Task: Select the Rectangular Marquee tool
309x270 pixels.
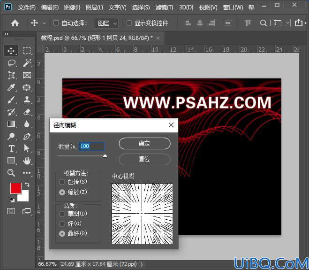Action: coord(27,51)
